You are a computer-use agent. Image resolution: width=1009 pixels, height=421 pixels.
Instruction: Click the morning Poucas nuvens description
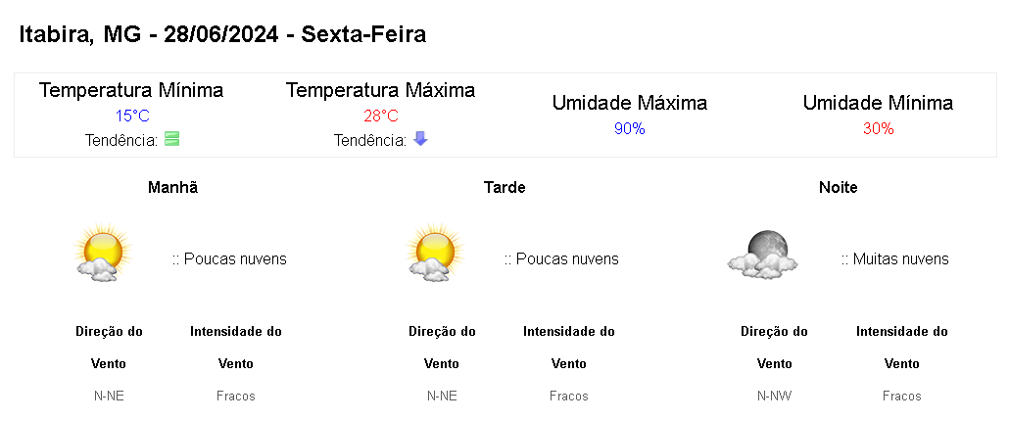coord(230,259)
